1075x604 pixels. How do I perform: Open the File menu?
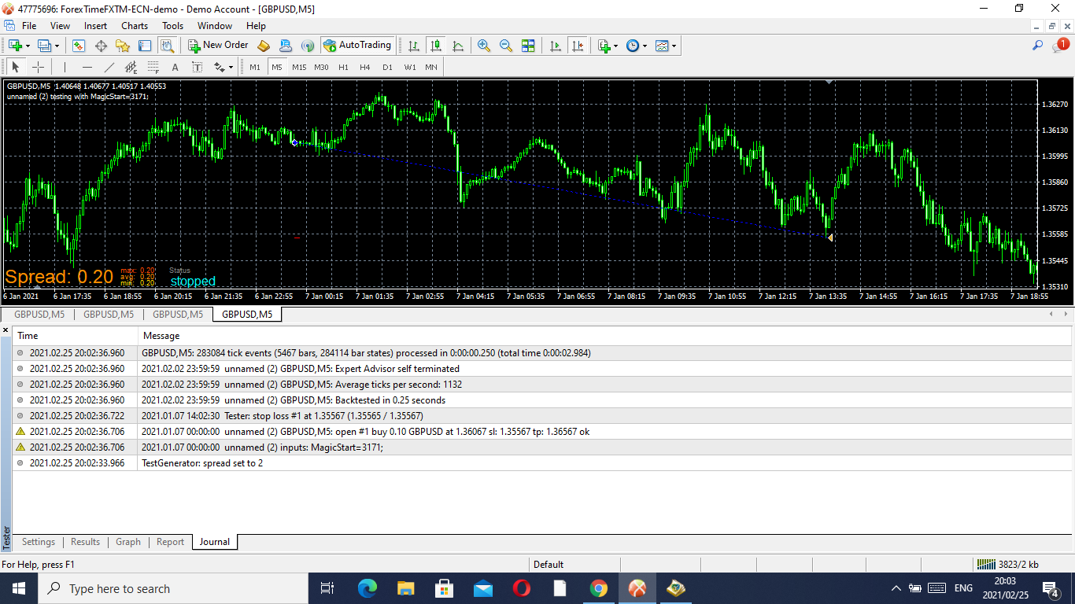pos(29,25)
